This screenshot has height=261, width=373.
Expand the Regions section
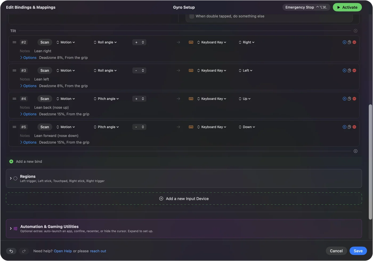[11, 178]
